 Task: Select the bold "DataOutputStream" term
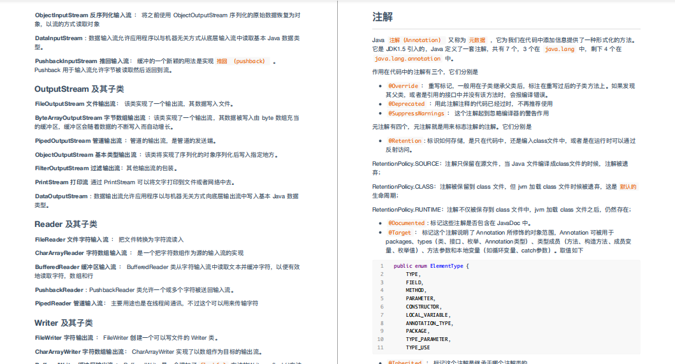61,196
